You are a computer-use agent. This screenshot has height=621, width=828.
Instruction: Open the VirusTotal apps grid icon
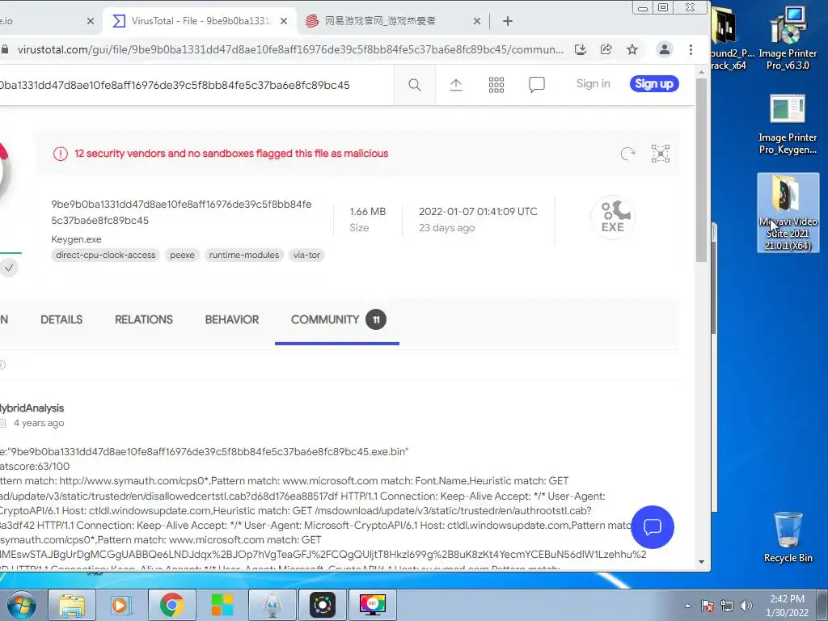click(496, 85)
